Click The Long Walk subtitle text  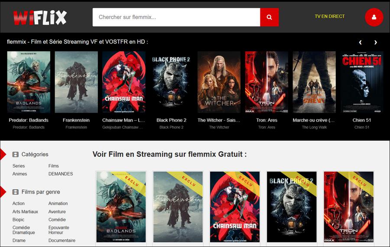click(x=315, y=127)
